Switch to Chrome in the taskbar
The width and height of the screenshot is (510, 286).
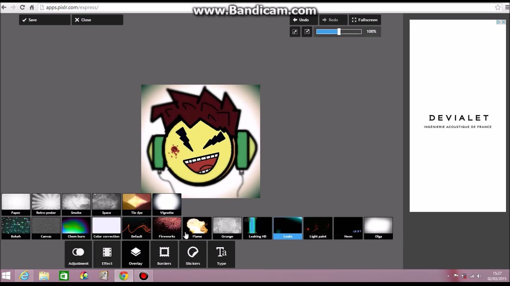click(124, 276)
